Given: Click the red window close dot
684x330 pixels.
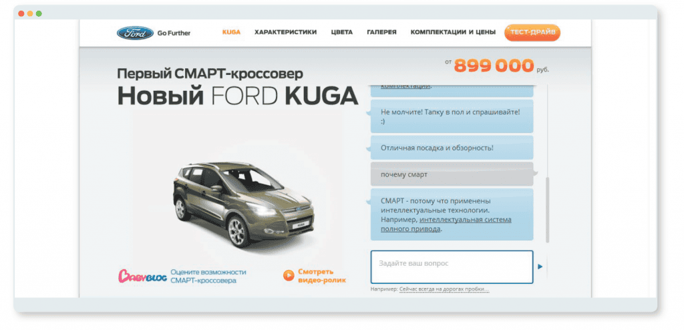Looking at the screenshot, I should [x=21, y=13].
